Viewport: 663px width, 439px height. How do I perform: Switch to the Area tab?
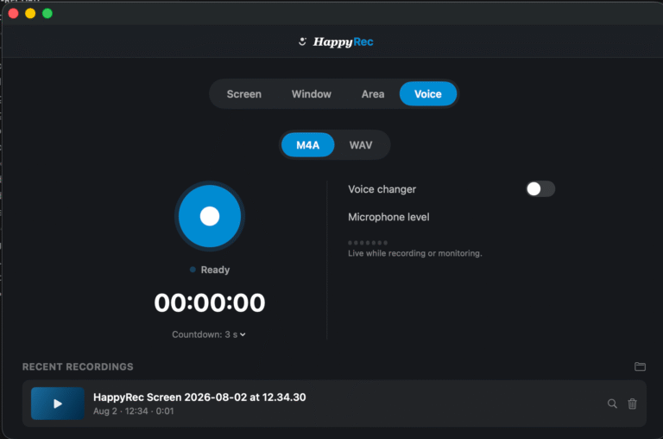(x=373, y=94)
